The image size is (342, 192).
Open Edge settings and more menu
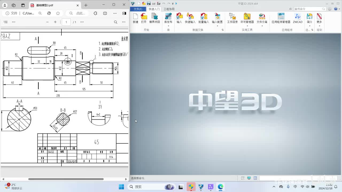pos(115,13)
